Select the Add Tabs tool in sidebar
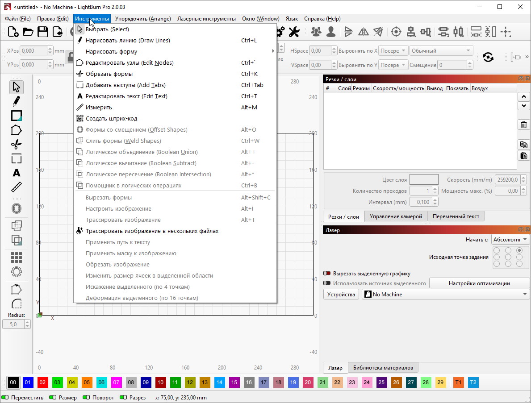The height and width of the screenshot is (403, 531). click(x=16, y=159)
